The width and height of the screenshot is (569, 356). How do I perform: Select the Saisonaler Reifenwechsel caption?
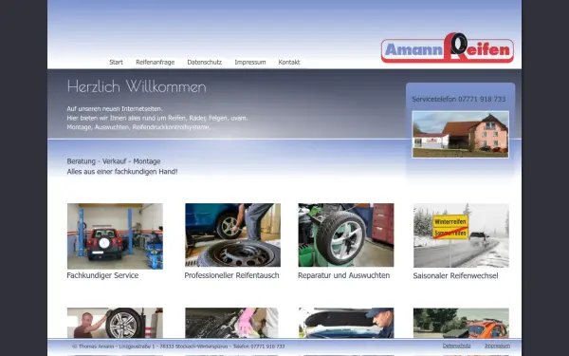coord(455,275)
